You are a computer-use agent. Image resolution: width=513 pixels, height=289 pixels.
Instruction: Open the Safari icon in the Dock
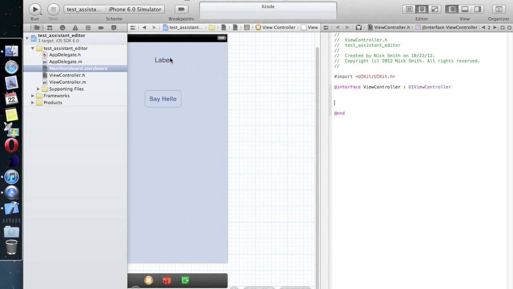tap(12, 67)
